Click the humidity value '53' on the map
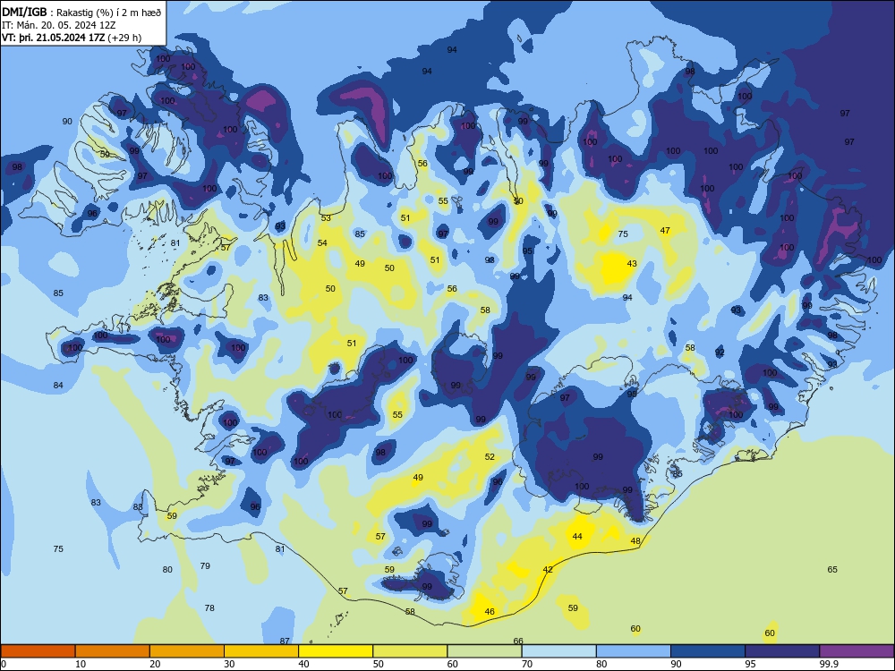The image size is (895, 671). [326, 218]
